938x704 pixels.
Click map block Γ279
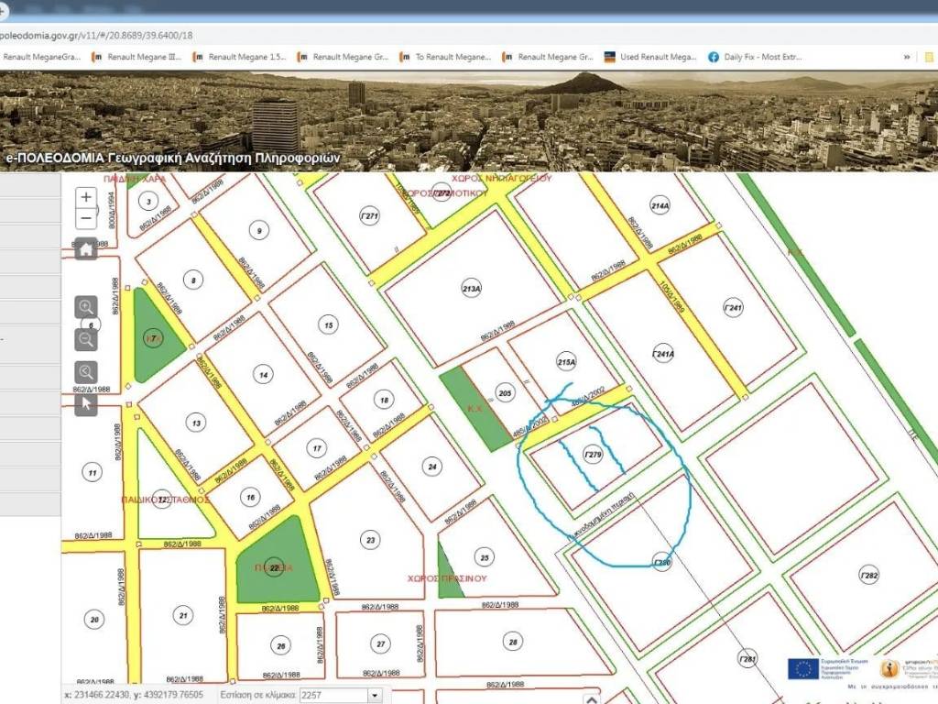593,456
